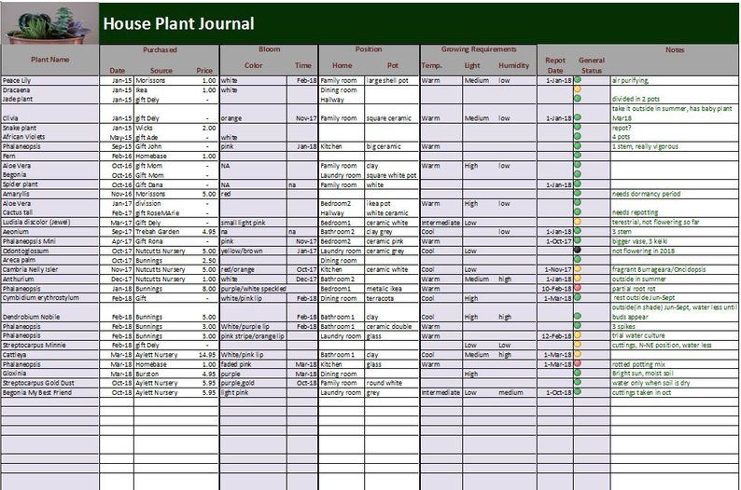
Task: Click the Wicks source cell
Action: [x=144, y=128]
